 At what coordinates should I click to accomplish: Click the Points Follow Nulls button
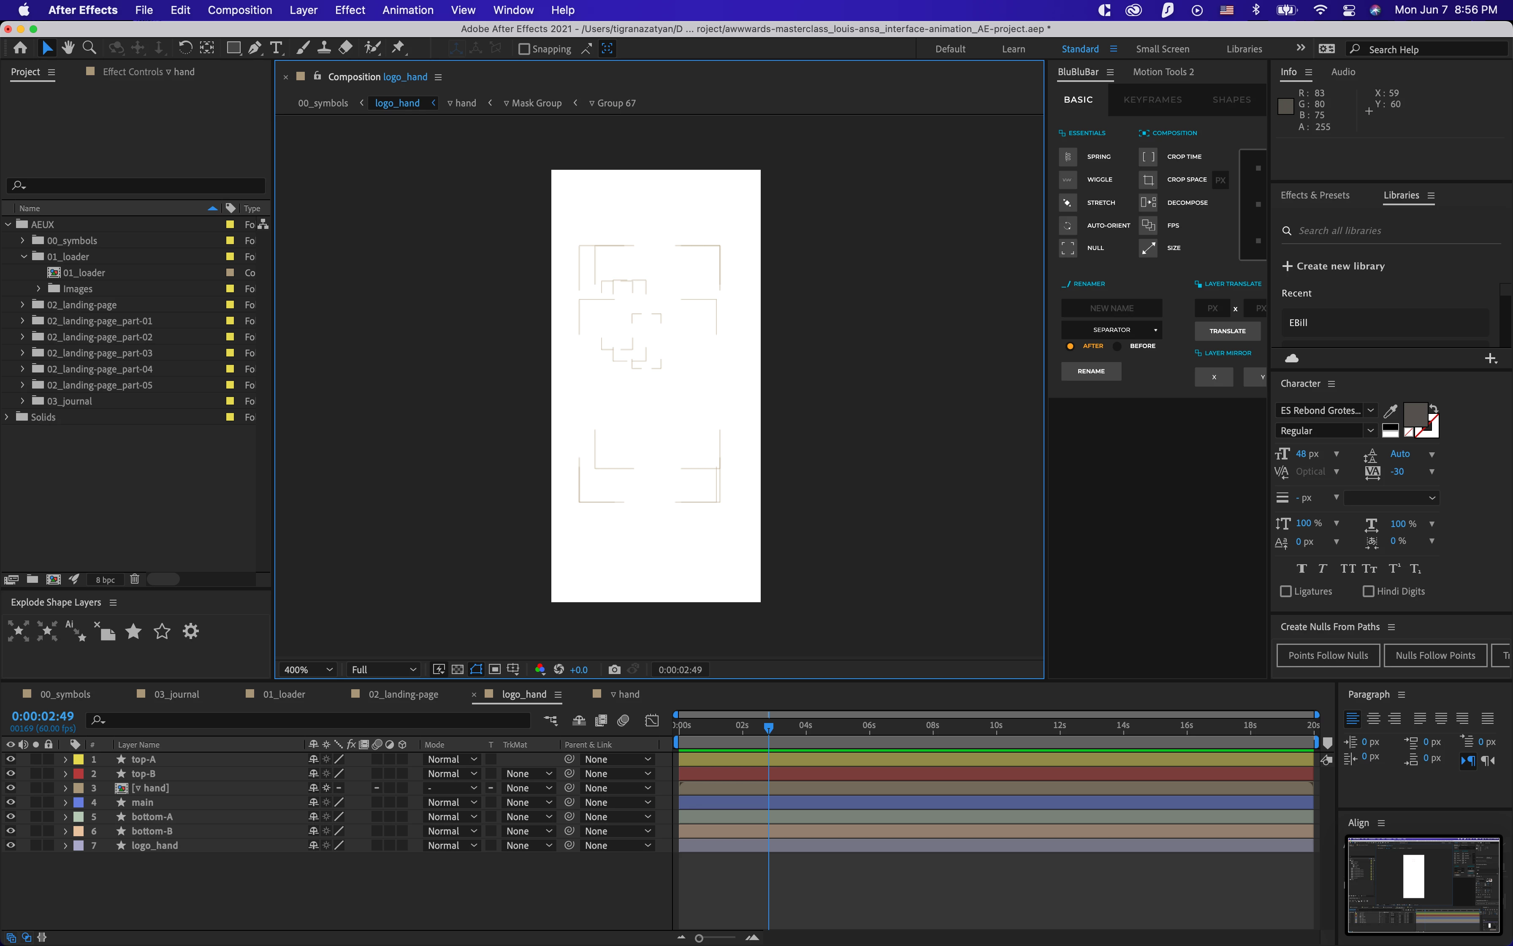pos(1328,655)
